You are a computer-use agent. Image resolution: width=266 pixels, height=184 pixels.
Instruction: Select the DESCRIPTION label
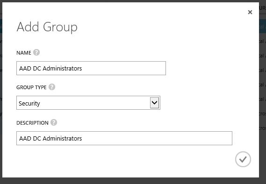point(32,123)
